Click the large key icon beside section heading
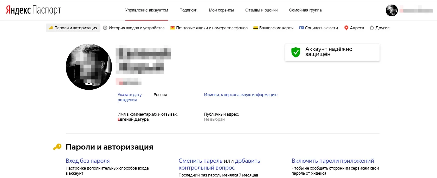The height and width of the screenshot is (178, 437). 57,147
